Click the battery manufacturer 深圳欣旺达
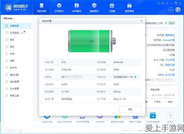Viewport: 184px width, 134px height. pyautogui.click(x=67, y=99)
